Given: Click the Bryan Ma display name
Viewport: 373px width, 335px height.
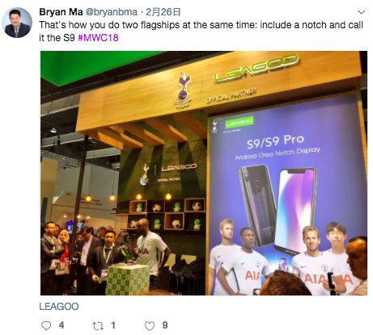Looking at the screenshot, I should point(61,12).
